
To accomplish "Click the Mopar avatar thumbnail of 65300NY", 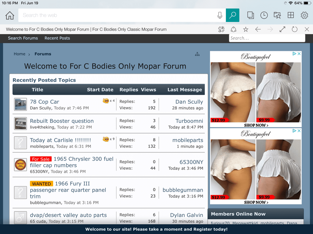I will pos(20,165).
